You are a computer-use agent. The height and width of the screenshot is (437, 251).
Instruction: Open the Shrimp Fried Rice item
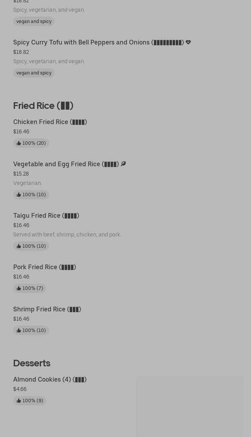(47, 309)
